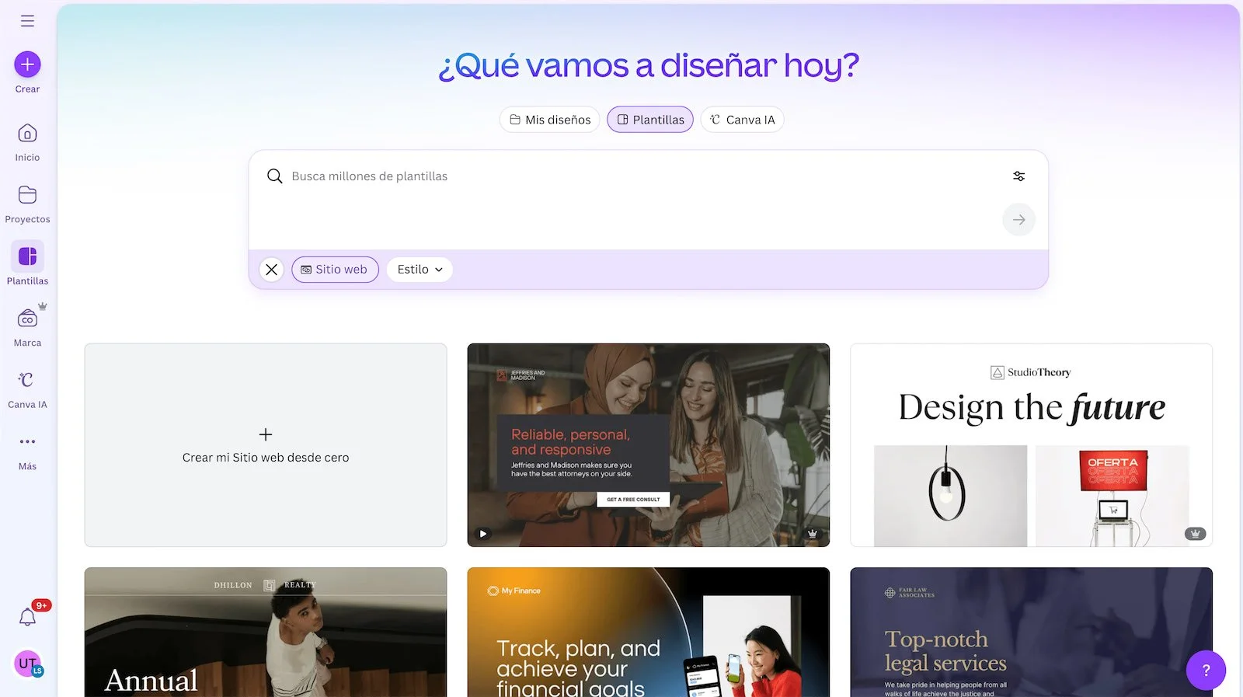Click the Más label in sidebar

tap(27, 467)
